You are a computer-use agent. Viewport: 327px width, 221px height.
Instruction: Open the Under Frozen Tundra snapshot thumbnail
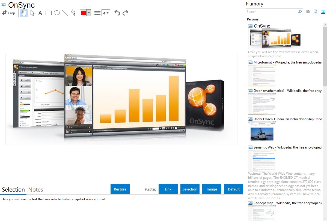(262, 132)
